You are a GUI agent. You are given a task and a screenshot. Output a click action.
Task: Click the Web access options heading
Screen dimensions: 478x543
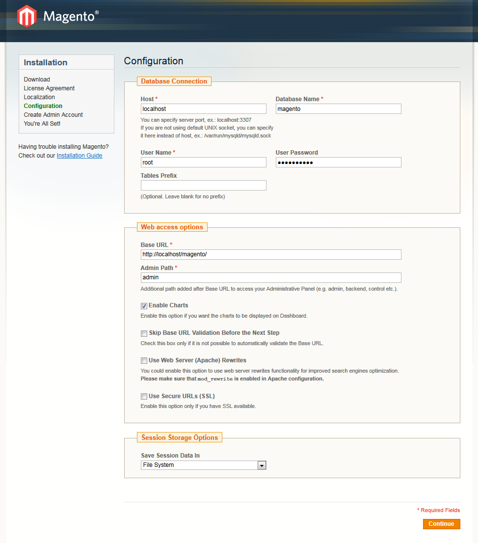click(x=172, y=227)
